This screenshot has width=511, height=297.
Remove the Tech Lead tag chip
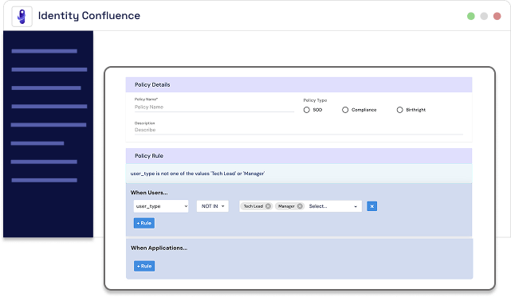tap(268, 206)
